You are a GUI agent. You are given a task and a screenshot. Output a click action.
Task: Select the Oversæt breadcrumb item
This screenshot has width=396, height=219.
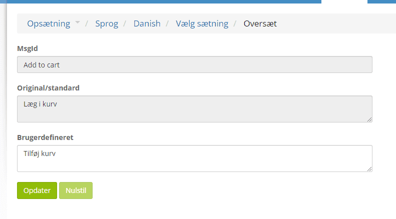point(260,23)
